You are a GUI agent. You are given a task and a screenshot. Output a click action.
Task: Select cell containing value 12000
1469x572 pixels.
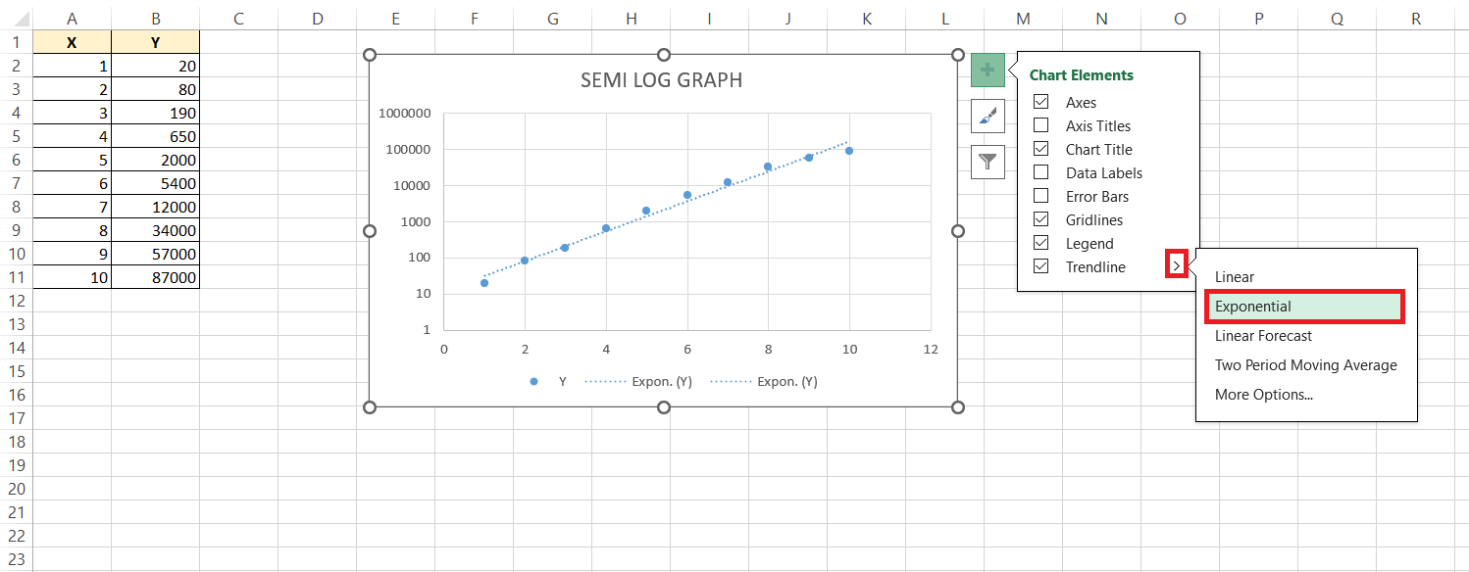pos(155,207)
